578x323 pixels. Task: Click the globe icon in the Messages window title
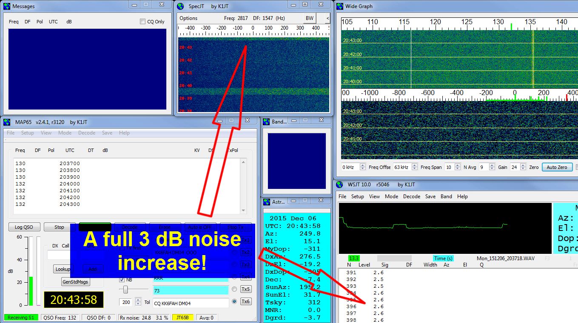pos(7,6)
